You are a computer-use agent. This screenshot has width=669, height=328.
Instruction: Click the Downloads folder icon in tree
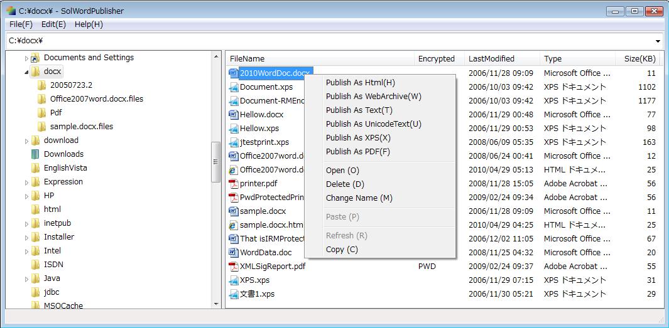pyautogui.click(x=35, y=154)
